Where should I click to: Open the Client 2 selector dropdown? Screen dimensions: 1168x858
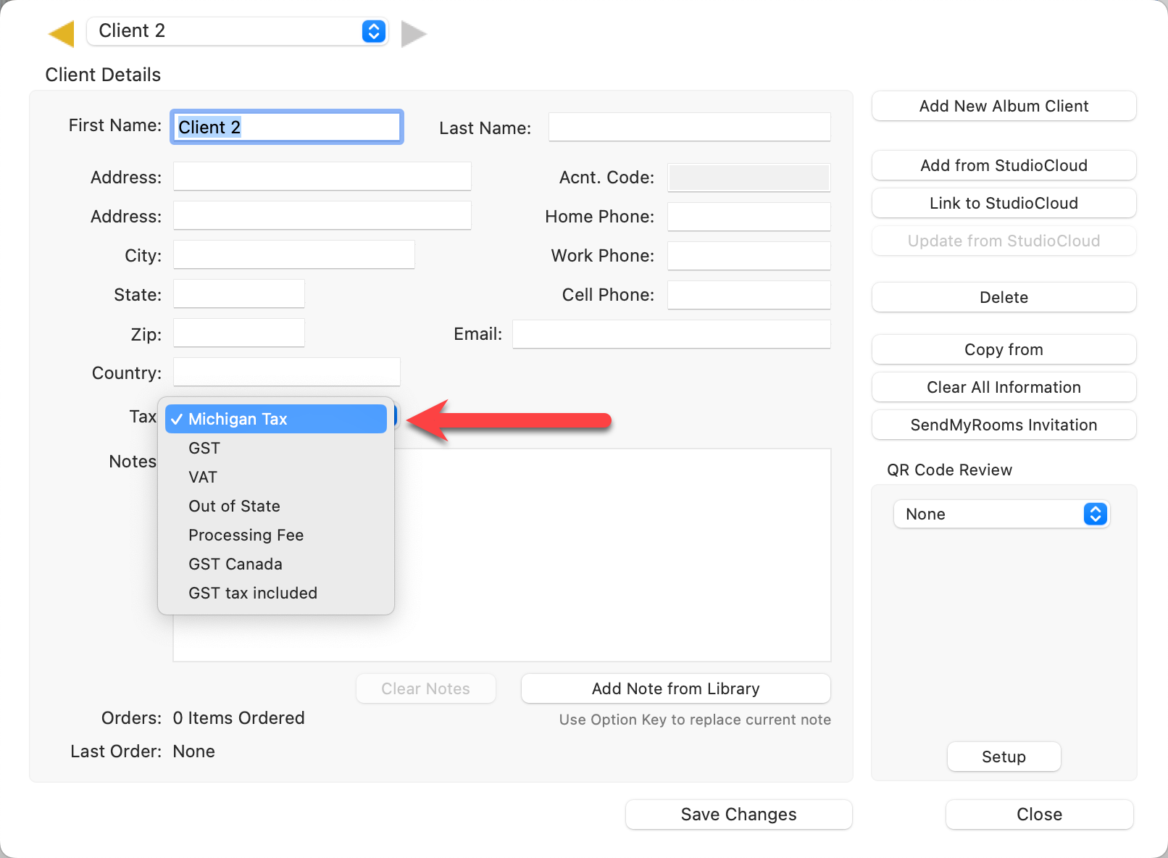[x=237, y=31]
